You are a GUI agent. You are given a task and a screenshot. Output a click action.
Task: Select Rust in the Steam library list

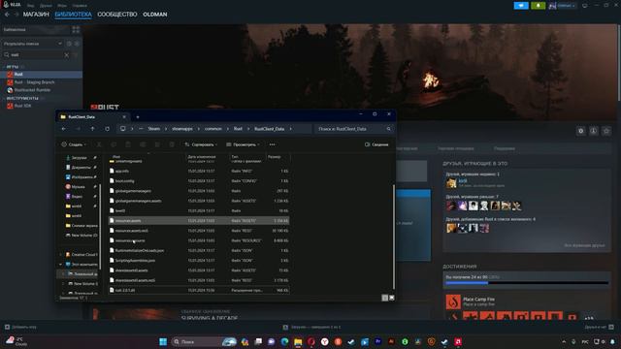pyautogui.click(x=41, y=75)
